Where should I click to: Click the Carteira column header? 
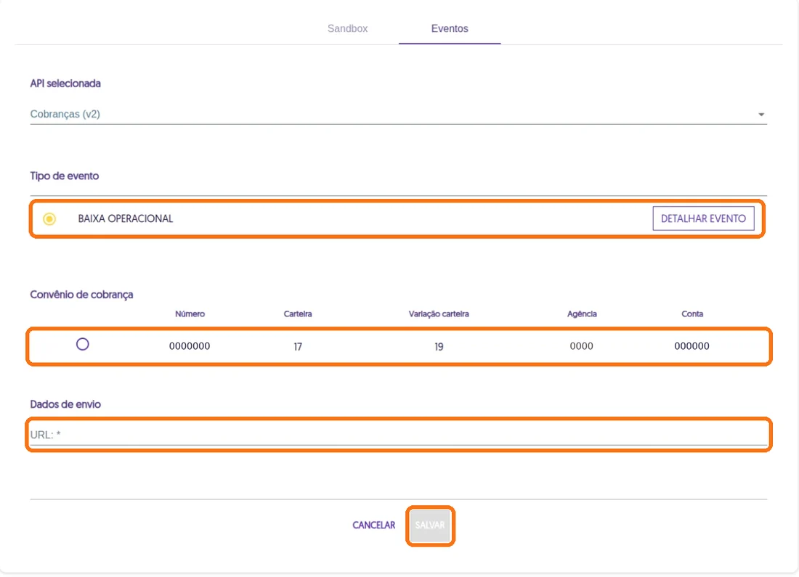pos(298,314)
